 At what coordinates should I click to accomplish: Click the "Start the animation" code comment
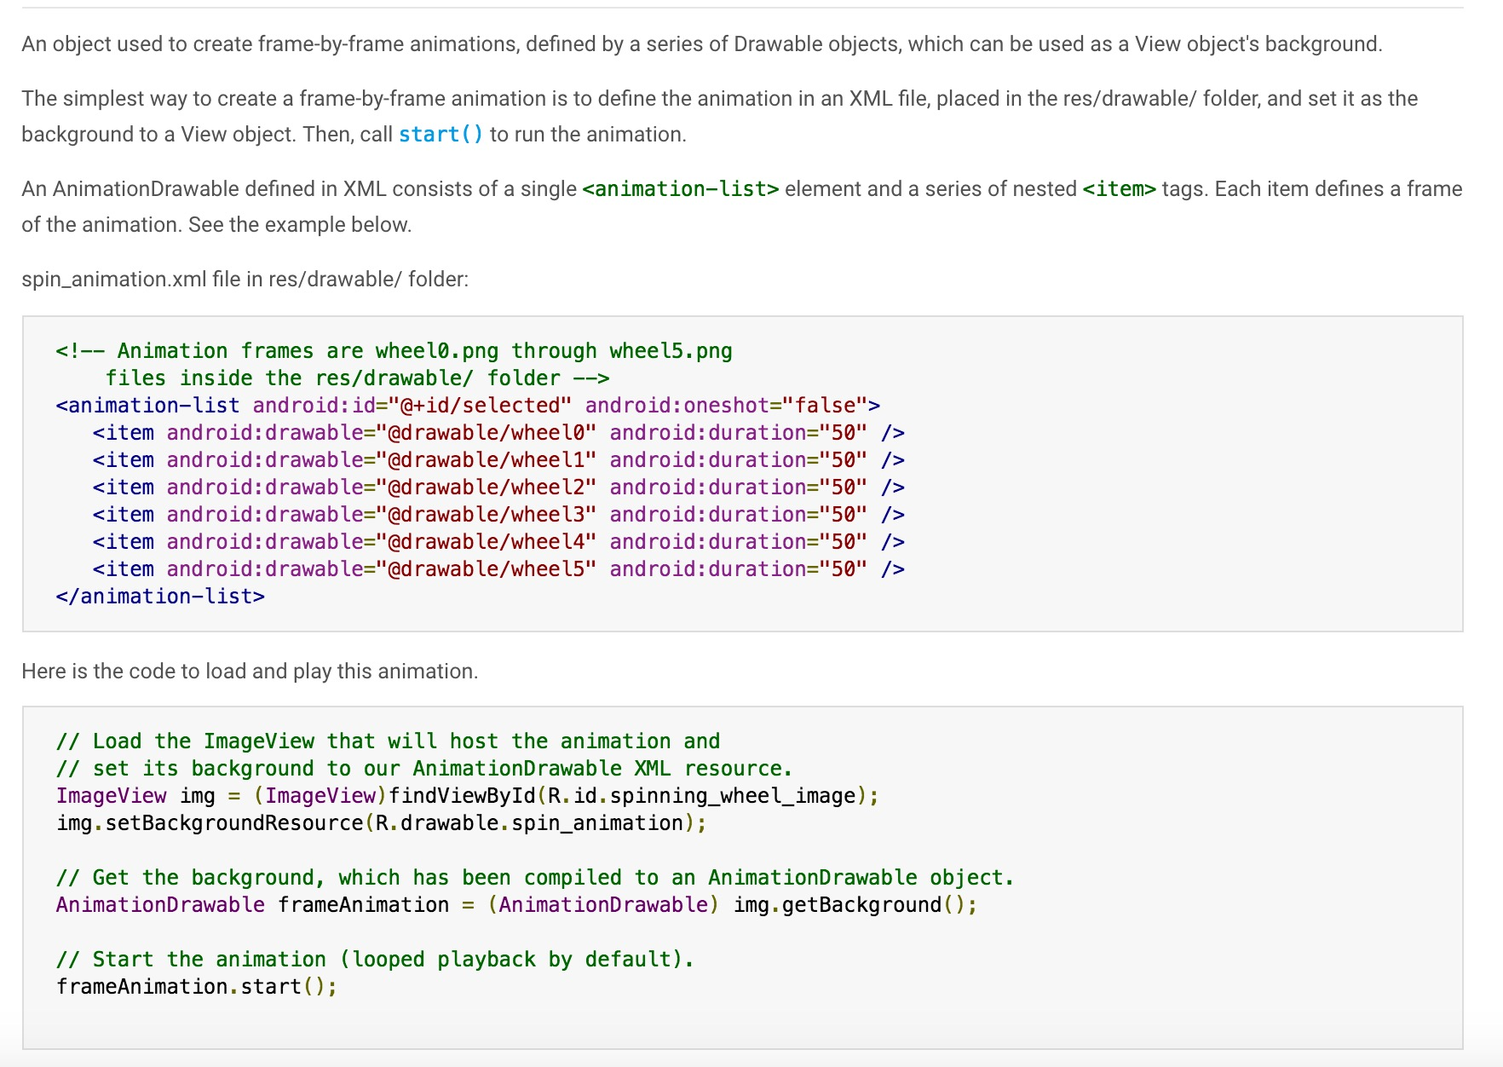[375, 960]
